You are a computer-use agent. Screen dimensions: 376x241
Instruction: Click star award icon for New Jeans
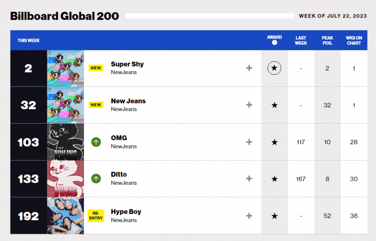(x=274, y=105)
